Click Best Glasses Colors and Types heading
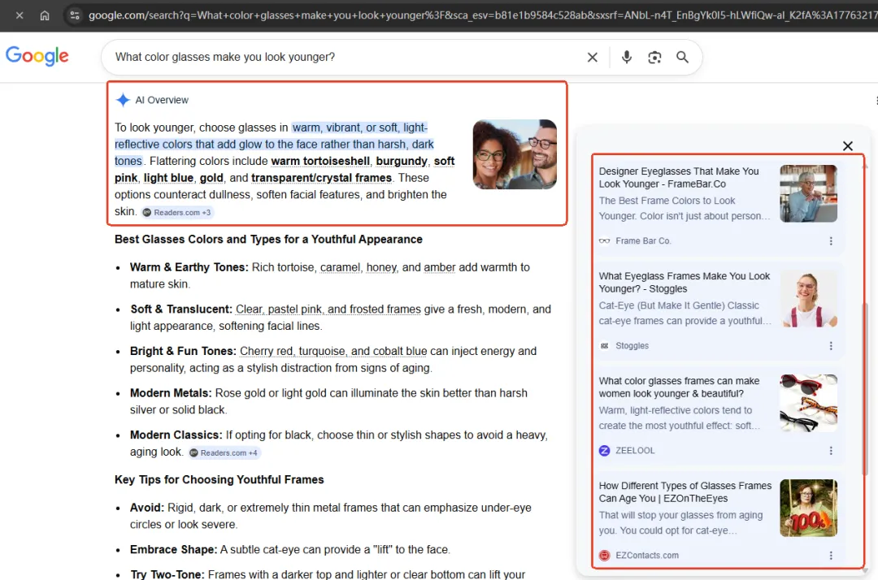The height and width of the screenshot is (580, 878). click(269, 240)
